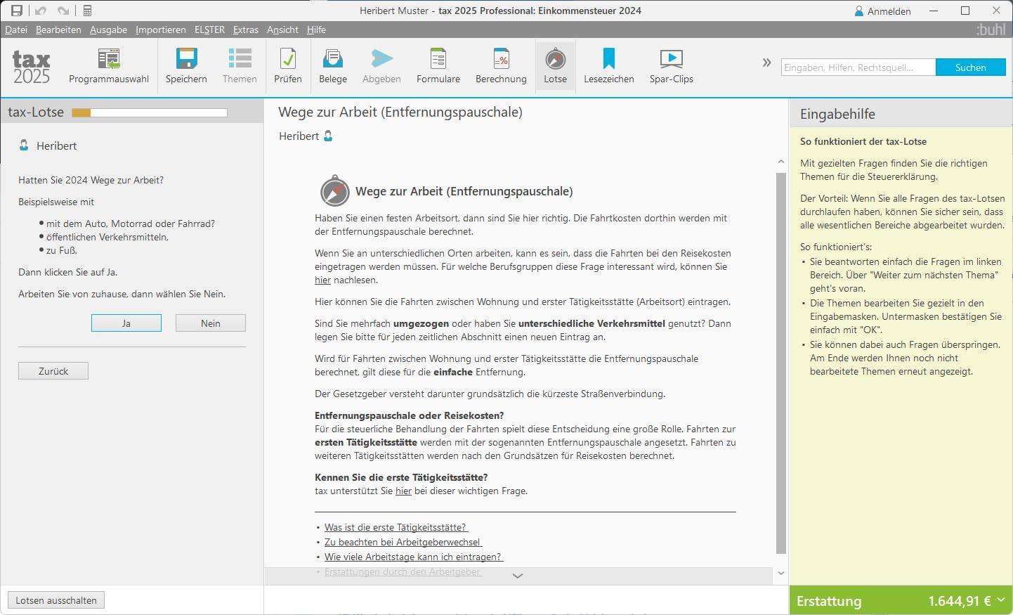The image size is (1013, 615).
Task: Click the calculator icon in title bar
Action: click(88, 11)
